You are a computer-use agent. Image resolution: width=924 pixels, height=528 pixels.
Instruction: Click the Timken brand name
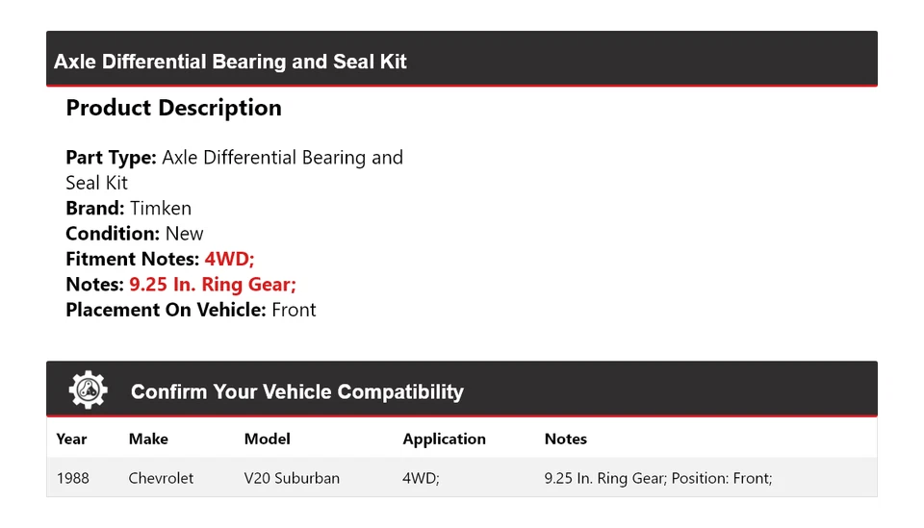[161, 208]
